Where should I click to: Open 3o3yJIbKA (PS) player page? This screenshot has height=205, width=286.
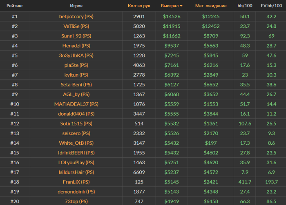pyautogui.click(x=76, y=55)
